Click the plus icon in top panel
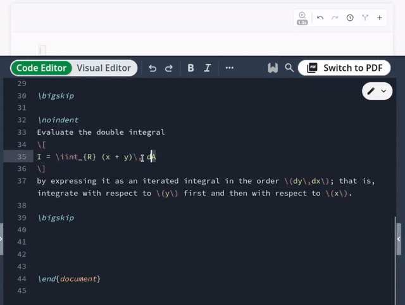The image size is (405, 305). [380, 18]
